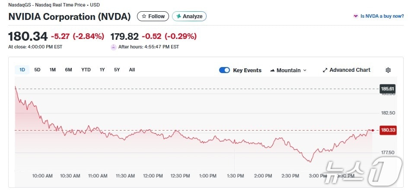Click the sparkle icon in Analyze button
The image size is (408, 192).
(x=178, y=16)
